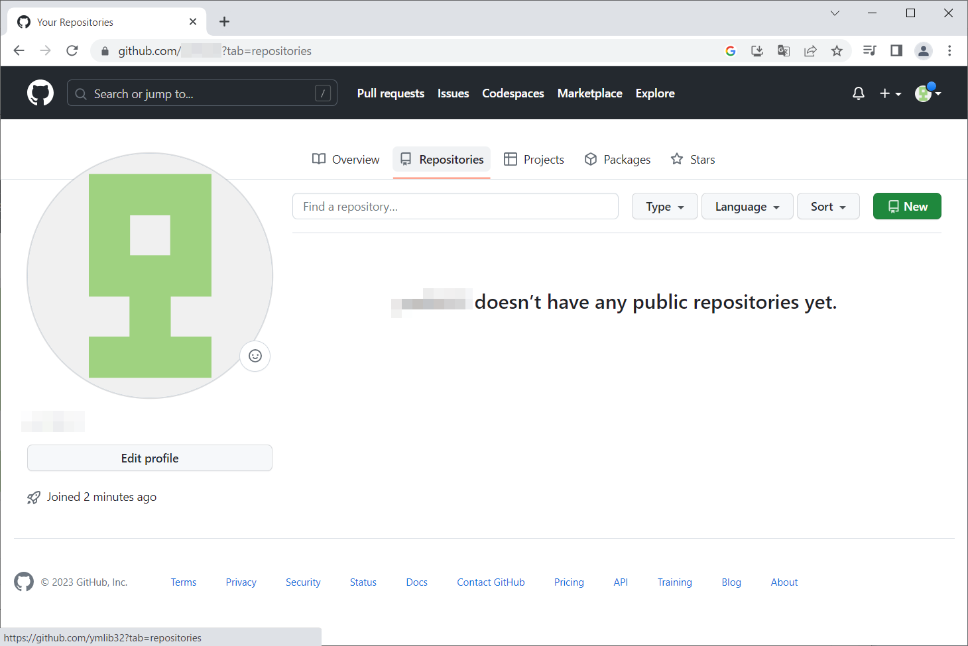Image resolution: width=968 pixels, height=646 pixels.
Task: Open the notifications bell
Action: pyautogui.click(x=858, y=93)
